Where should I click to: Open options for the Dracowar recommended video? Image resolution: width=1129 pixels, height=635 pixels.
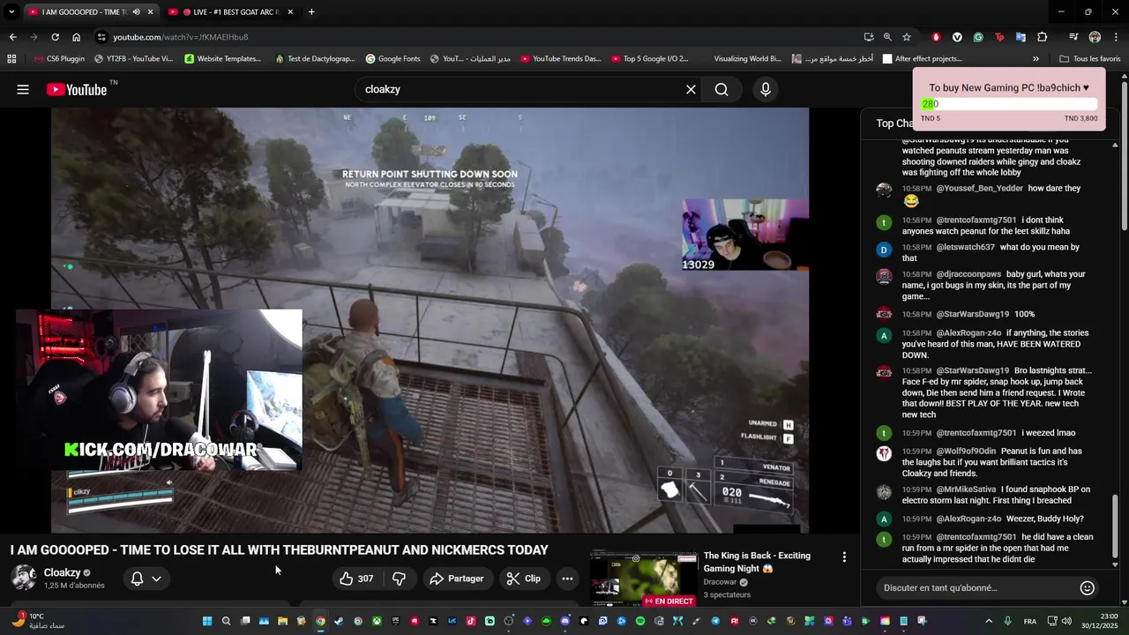[844, 557]
